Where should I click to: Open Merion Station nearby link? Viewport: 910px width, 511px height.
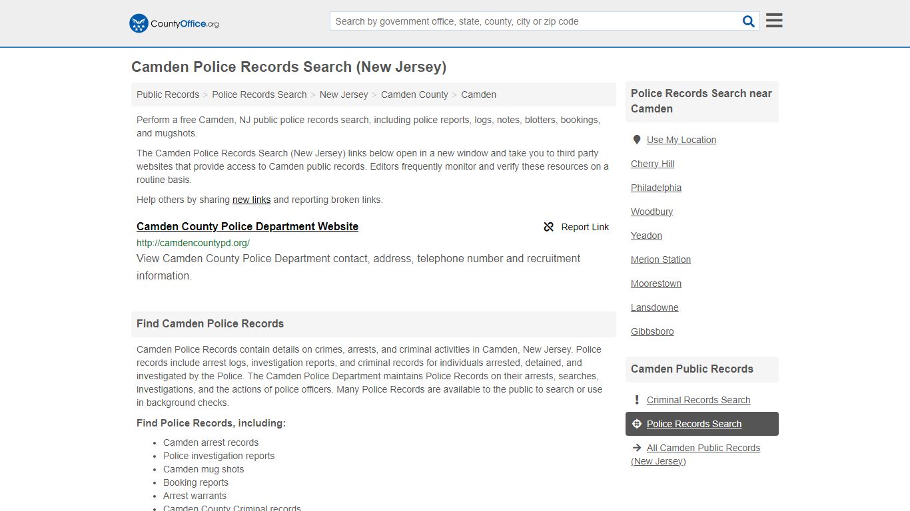click(661, 259)
